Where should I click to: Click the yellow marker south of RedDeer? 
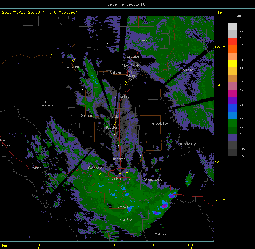(126, 83)
